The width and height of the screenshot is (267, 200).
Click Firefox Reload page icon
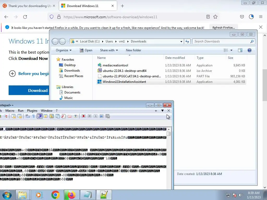[25, 17]
